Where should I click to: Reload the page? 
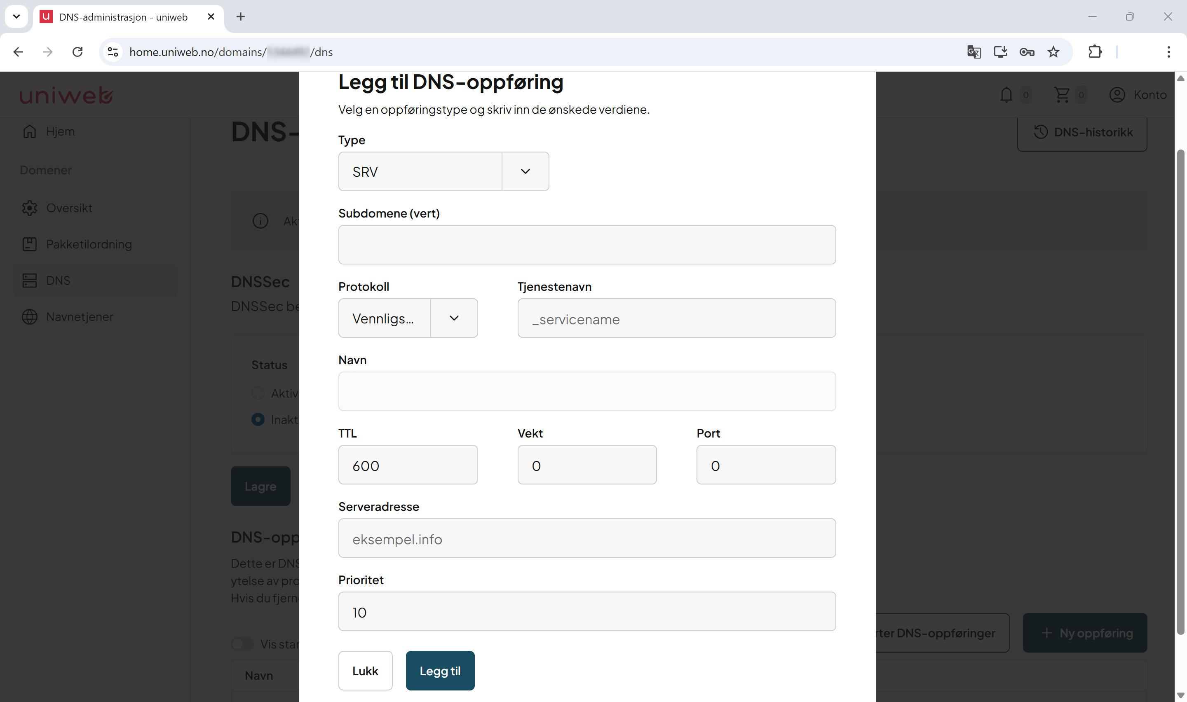click(x=77, y=51)
